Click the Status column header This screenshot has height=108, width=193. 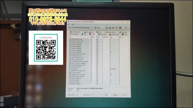tap(120, 37)
